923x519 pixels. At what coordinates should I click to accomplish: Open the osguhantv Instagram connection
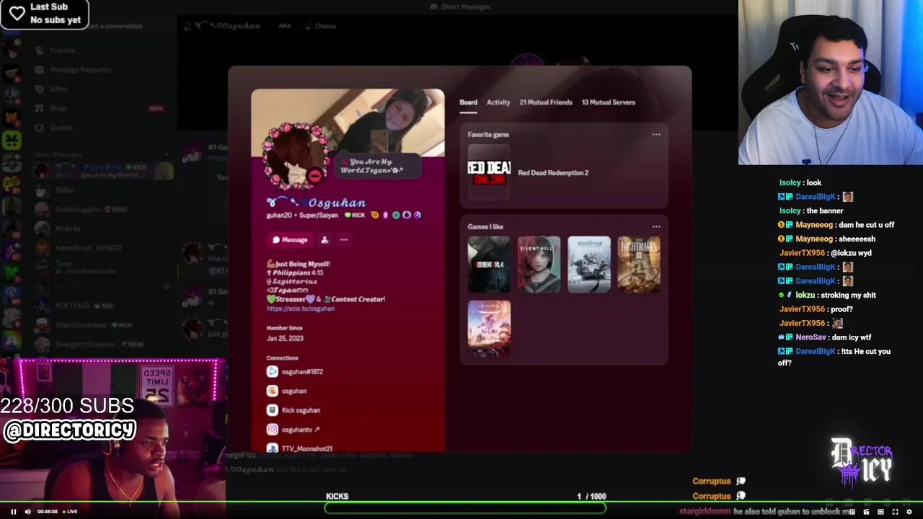point(301,430)
